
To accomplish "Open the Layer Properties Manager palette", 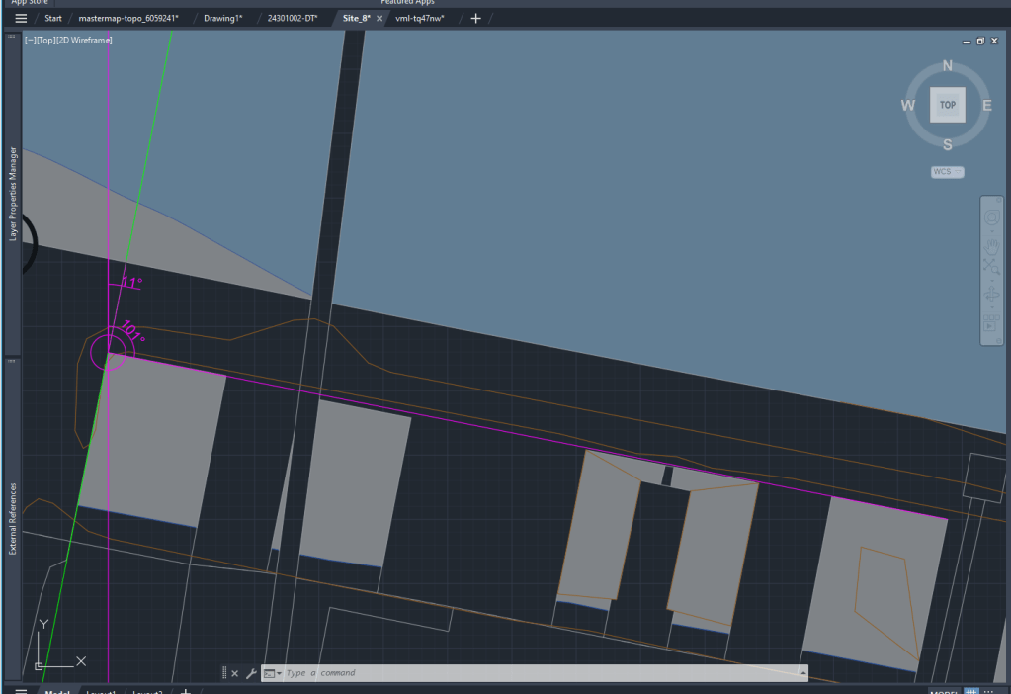I will point(13,194).
